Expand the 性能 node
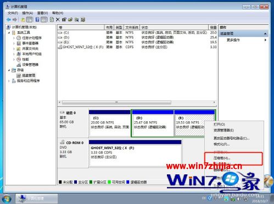Screen dimensions: 274x204 tap(14, 59)
